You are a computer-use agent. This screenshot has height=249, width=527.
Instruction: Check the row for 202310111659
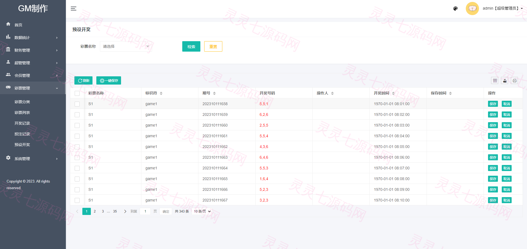pyautogui.click(x=77, y=115)
